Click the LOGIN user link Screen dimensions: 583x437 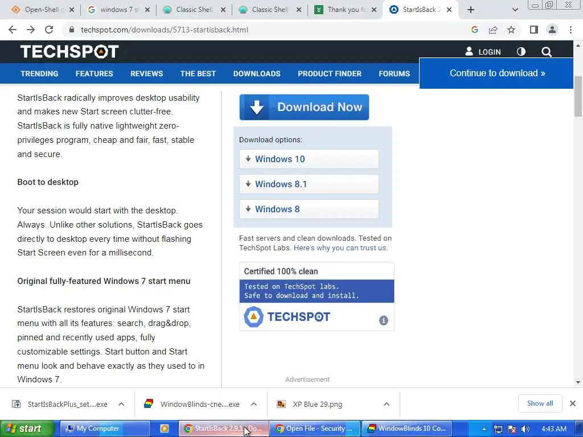click(483, 52)
